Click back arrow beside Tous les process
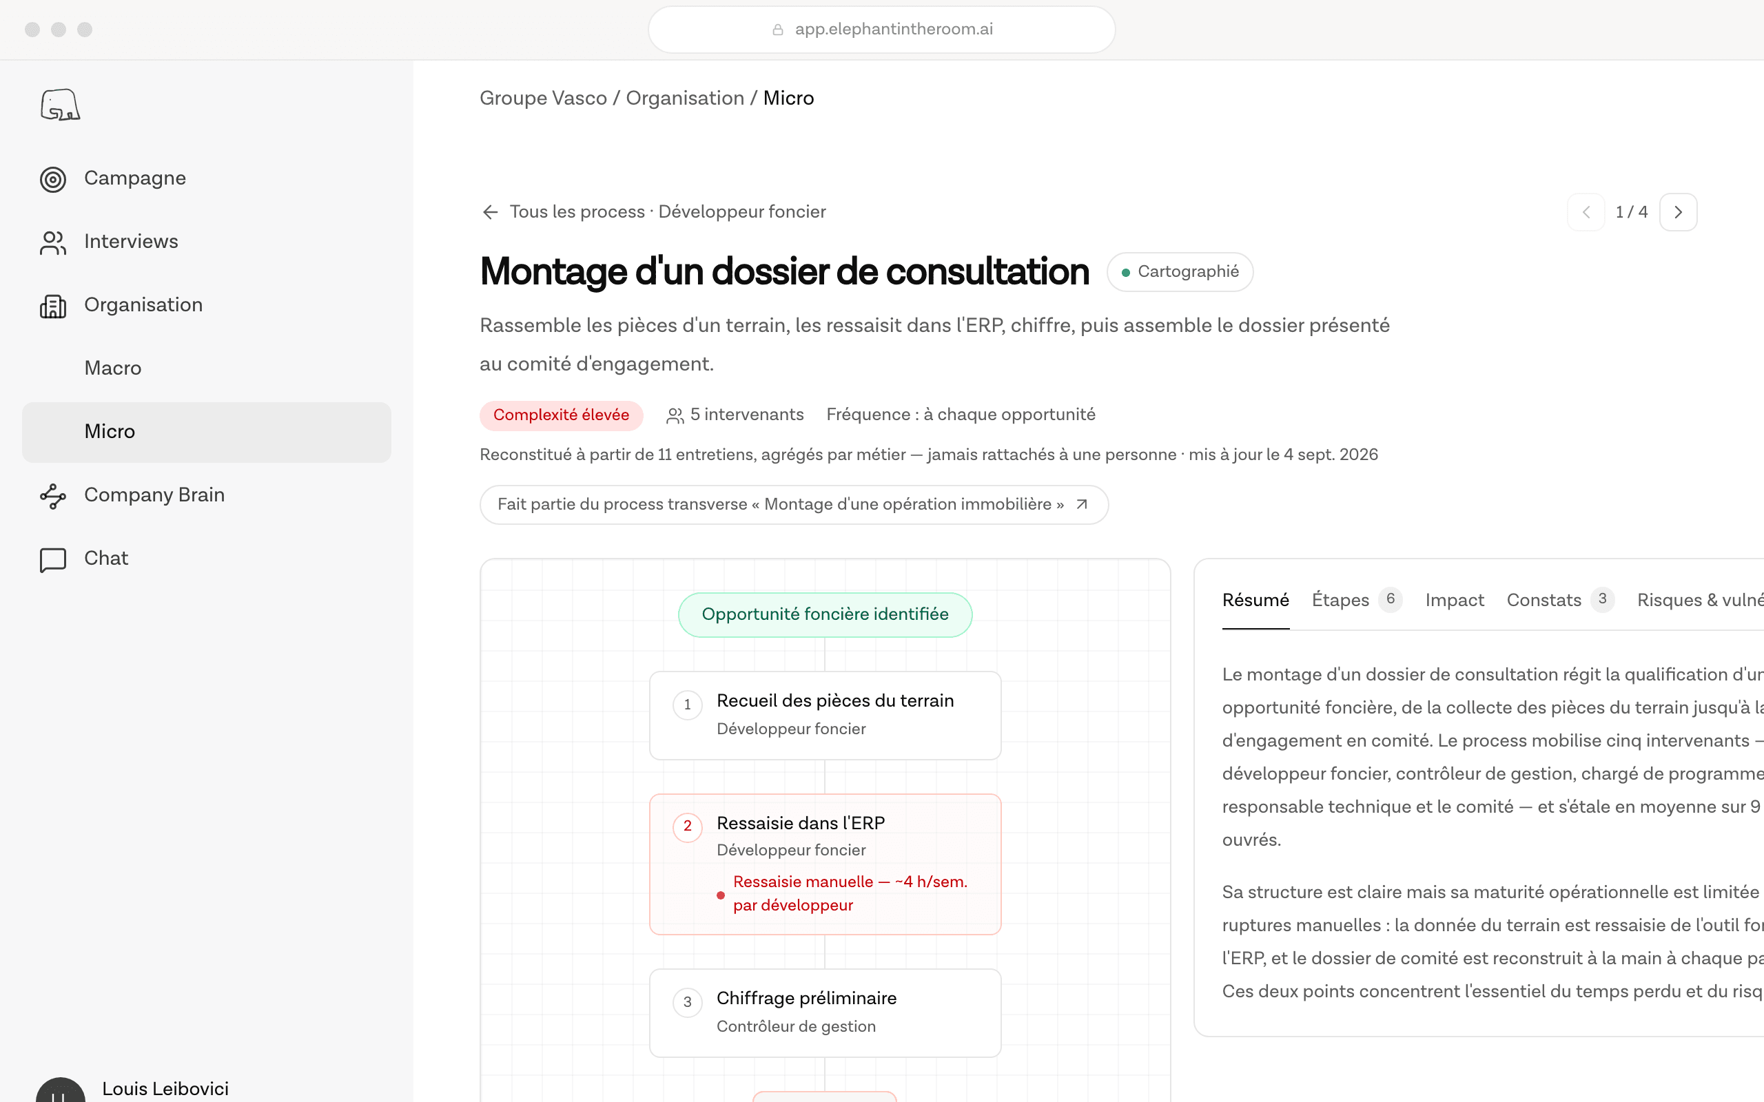 point(491,212)
